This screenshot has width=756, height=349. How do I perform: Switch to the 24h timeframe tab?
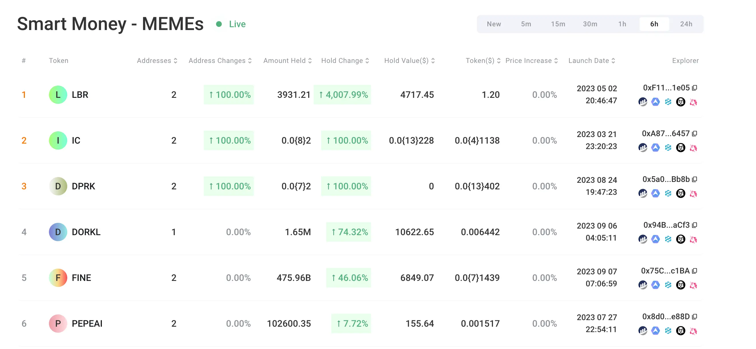tap(686, 24)
